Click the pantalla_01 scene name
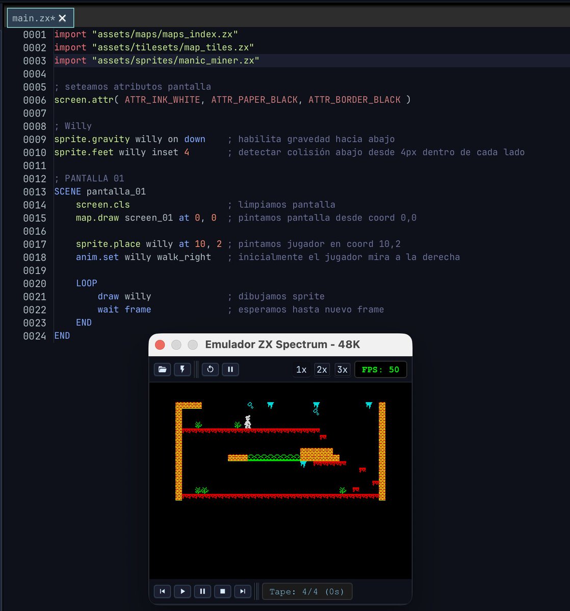Image resolution: width=570 pixels, height=611 pixels. click(x=116, y=192)
